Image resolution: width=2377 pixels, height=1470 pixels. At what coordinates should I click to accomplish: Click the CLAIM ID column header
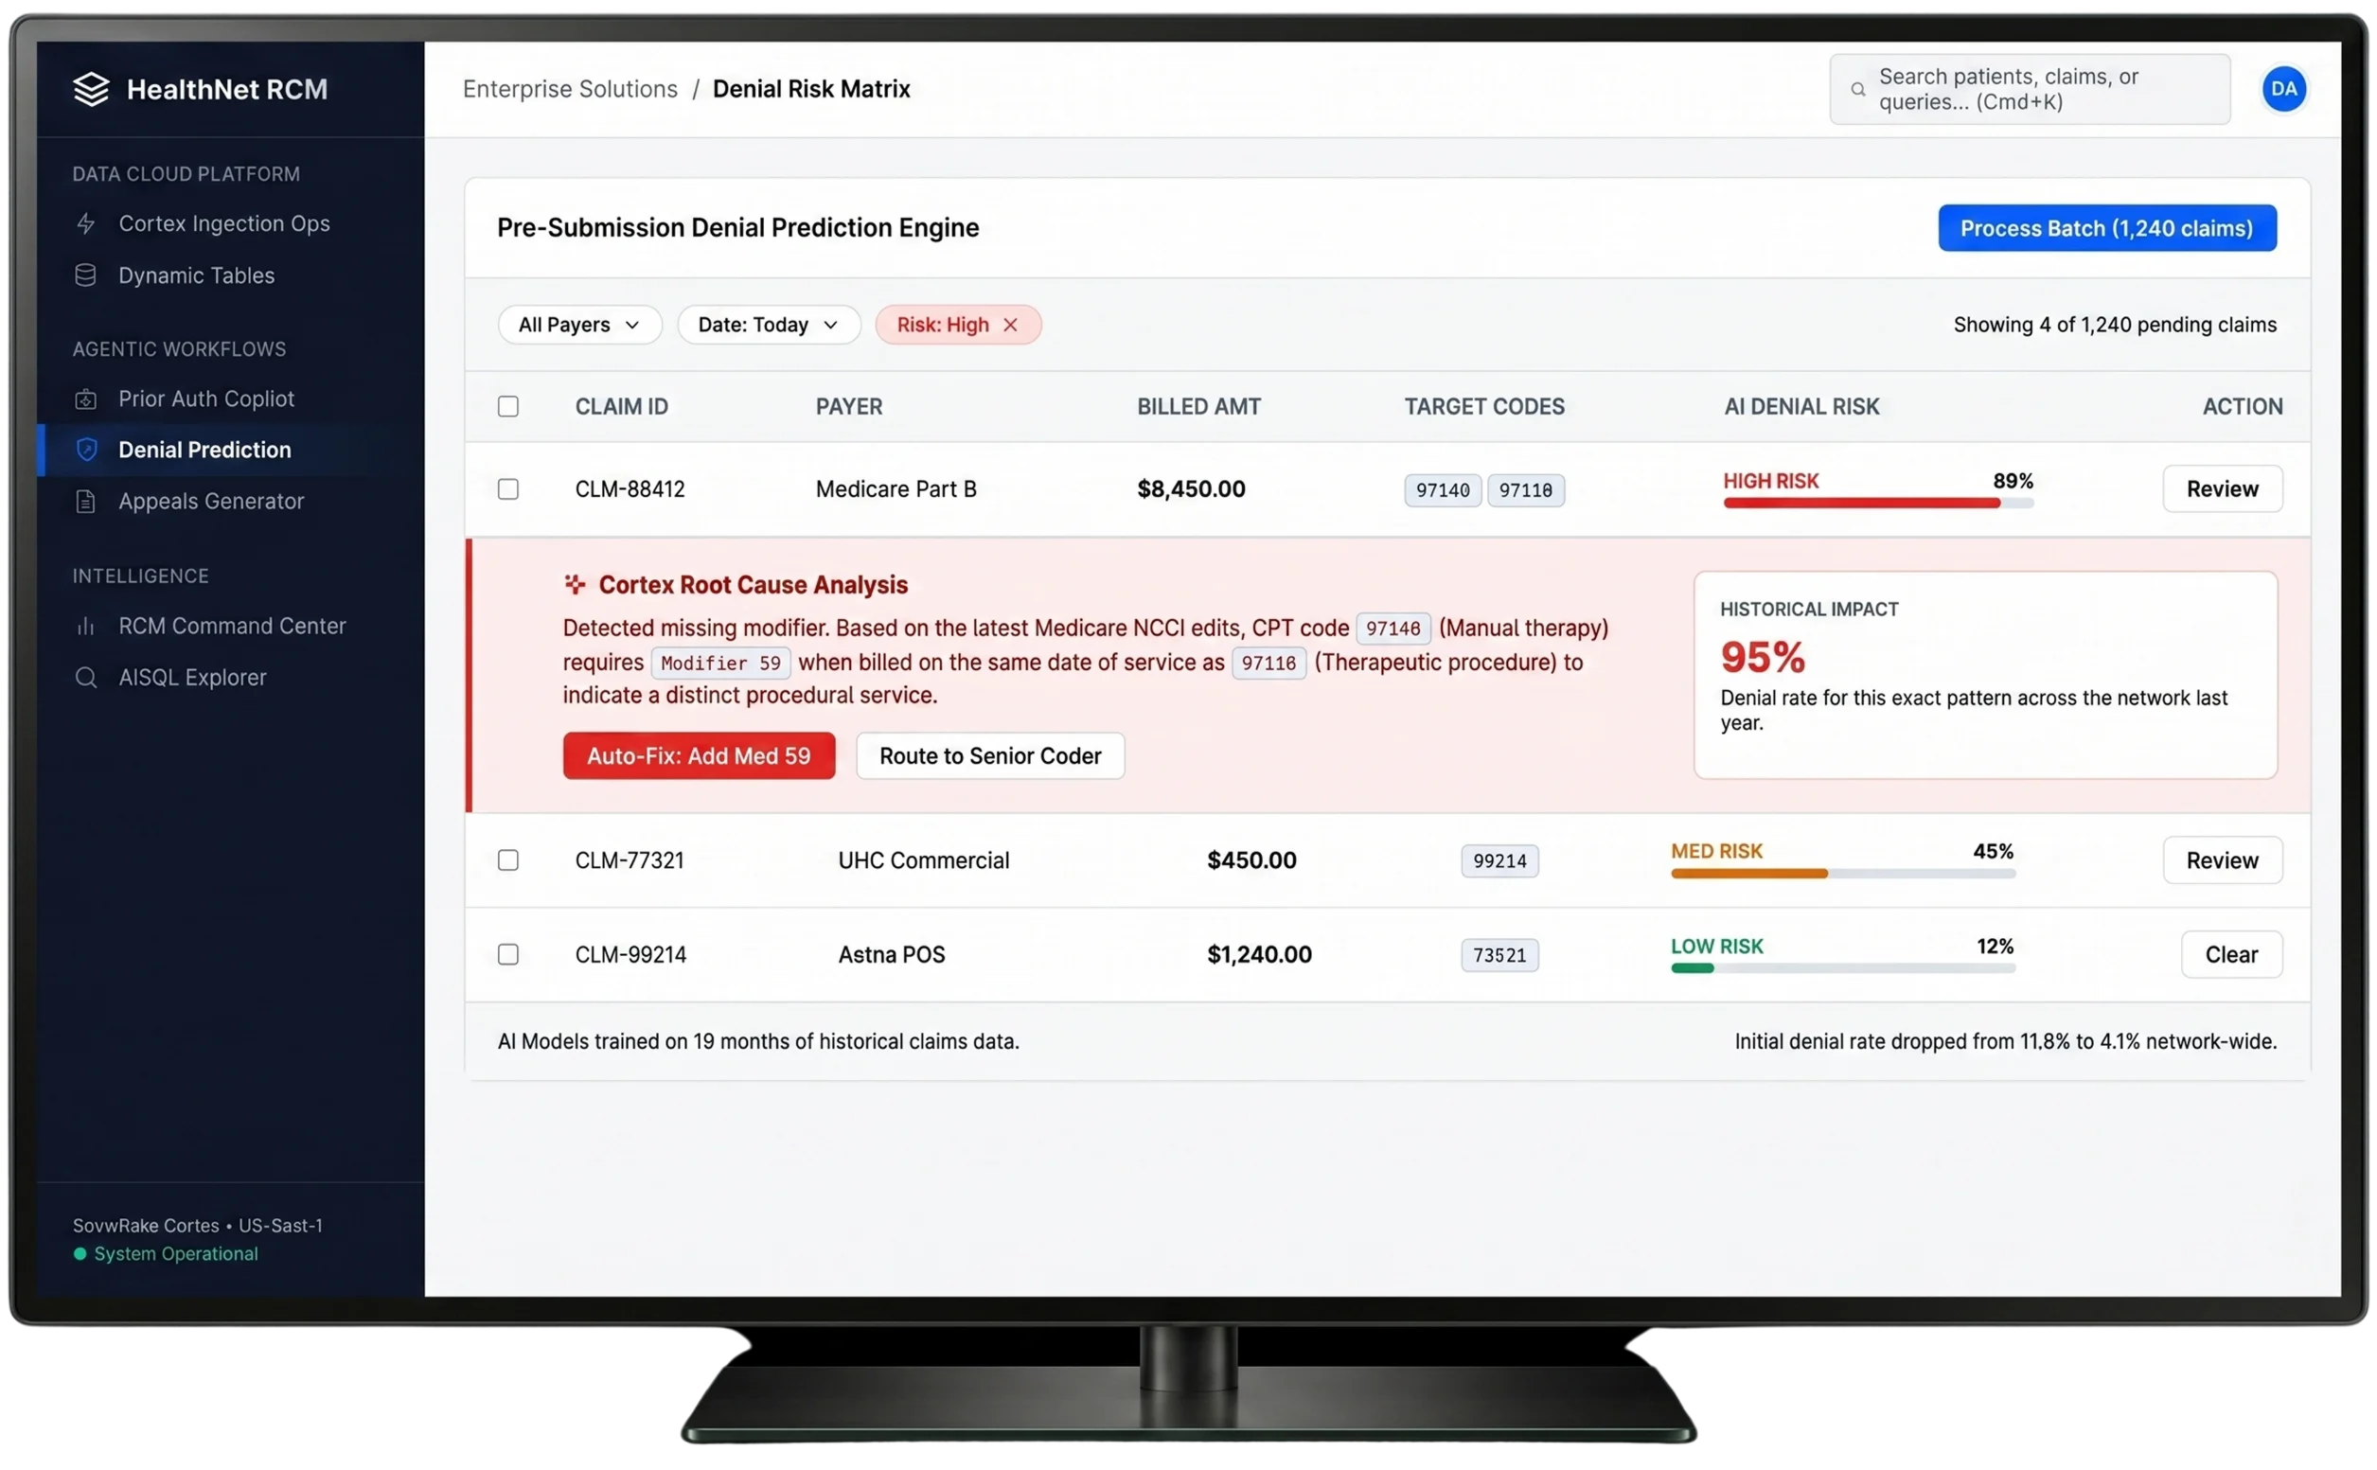click(621, 406)
